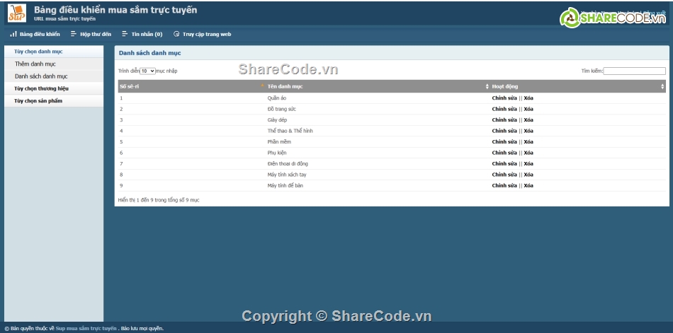Click the Hiển thị 1 đến 9 summary text
The width and height of the screenshot is (673, 333).
pyautogui.click(x=159, y=200)
